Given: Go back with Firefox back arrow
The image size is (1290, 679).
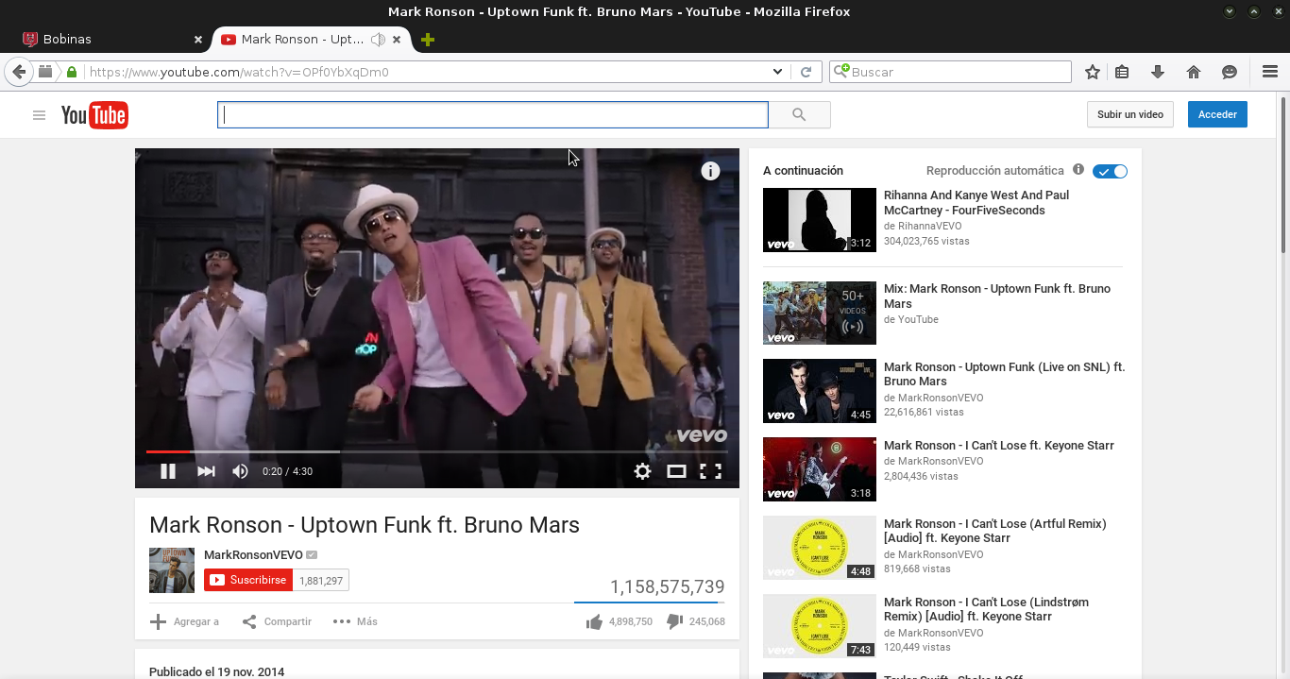Looking at the screenshot, I should pos(18,72).
